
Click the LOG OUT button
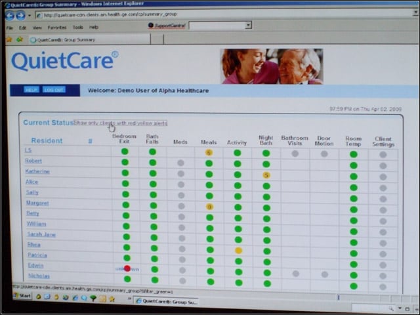click(54, 89)
